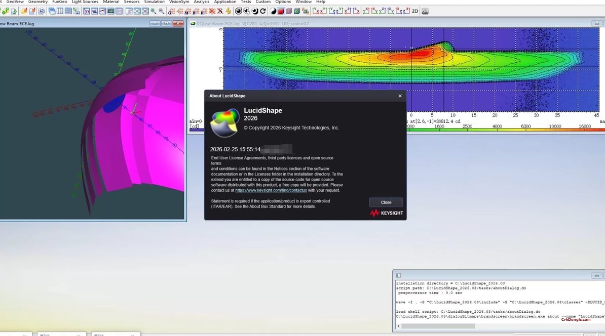Open the Geometry menu
Screen dimensions: 605x336
[x=38, y=2]
